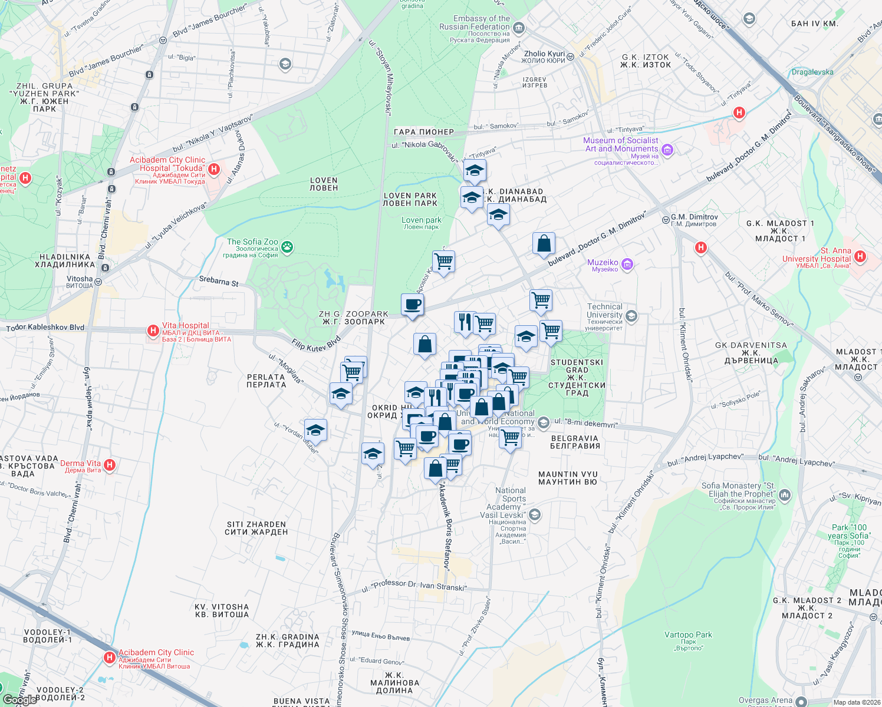Image resolution: width=882 pixels, height=707 pixels.
Task: Open the cafe marker near Zh.G. Zoopark
Action: tap(412, 305)
